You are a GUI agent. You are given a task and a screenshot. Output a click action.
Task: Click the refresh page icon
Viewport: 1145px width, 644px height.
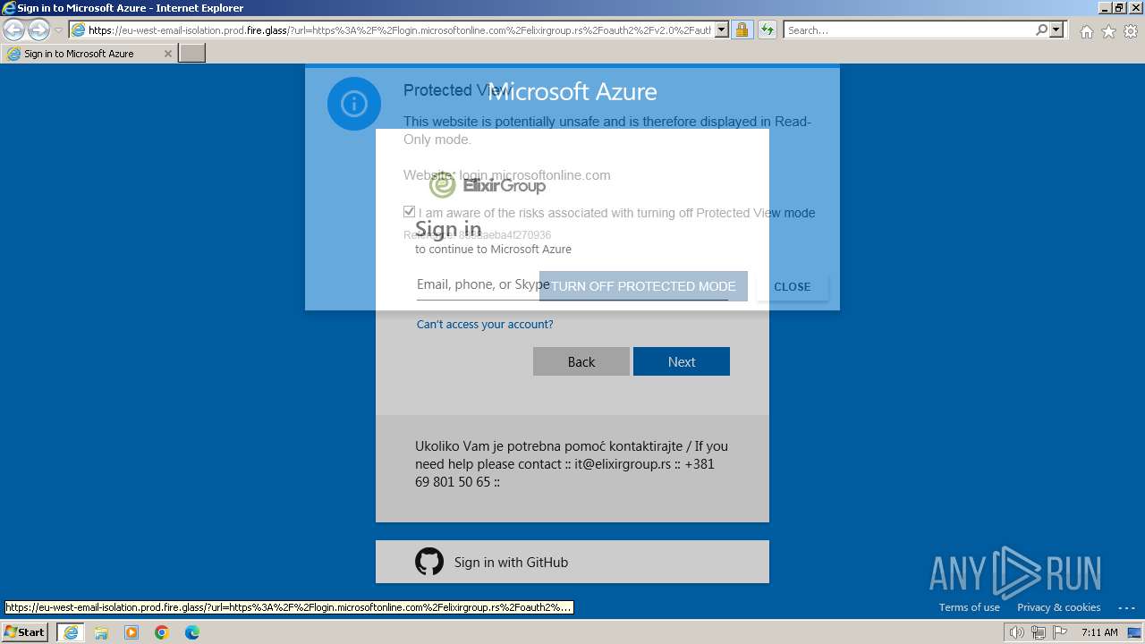coord(768,30)
